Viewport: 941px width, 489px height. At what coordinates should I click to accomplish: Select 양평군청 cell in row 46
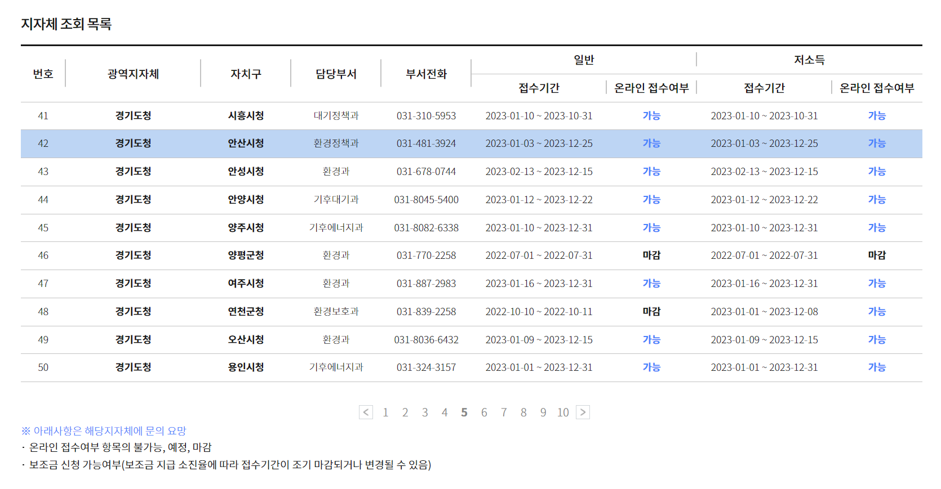pos(246,255)
